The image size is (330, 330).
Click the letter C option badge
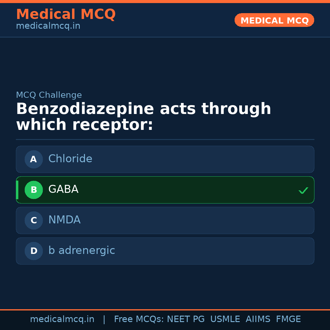[x=34, y=220]
